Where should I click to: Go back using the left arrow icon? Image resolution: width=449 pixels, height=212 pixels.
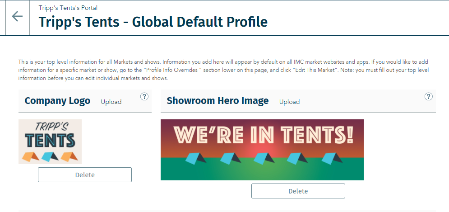coord(17,16)
